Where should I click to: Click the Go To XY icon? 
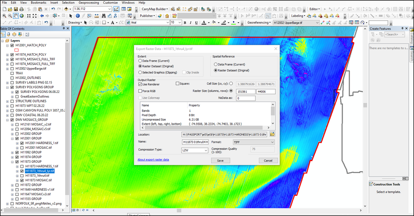pyautogui.click(x=116, y=16)
